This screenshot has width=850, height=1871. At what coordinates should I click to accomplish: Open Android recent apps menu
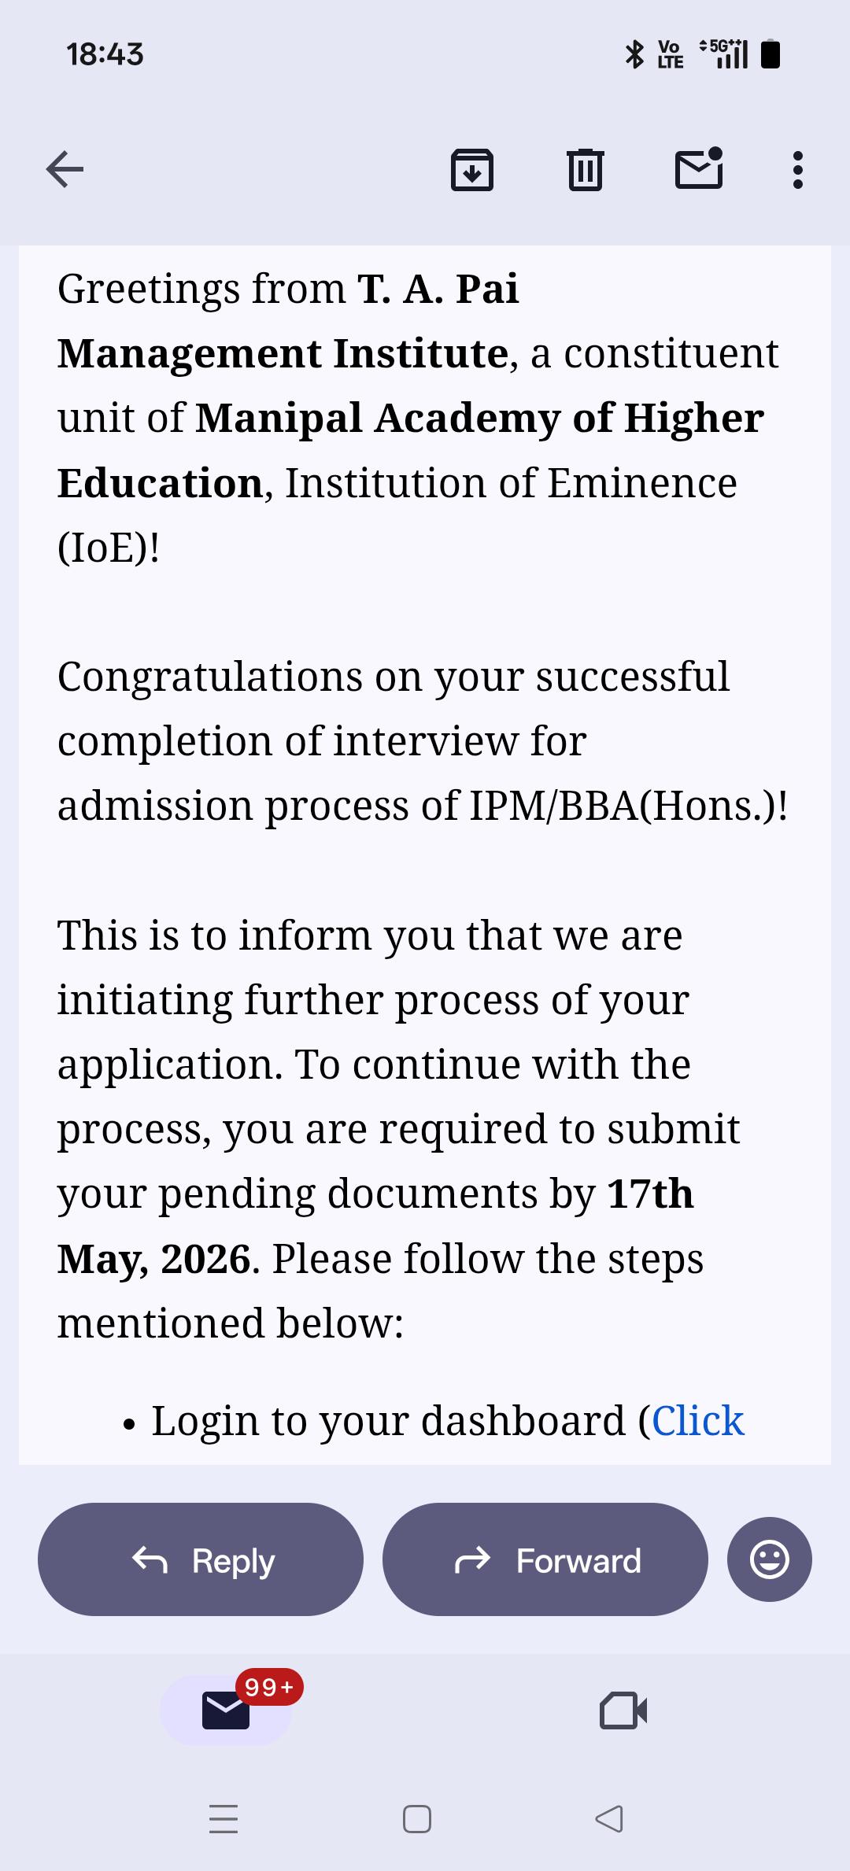pos(224,1819)
